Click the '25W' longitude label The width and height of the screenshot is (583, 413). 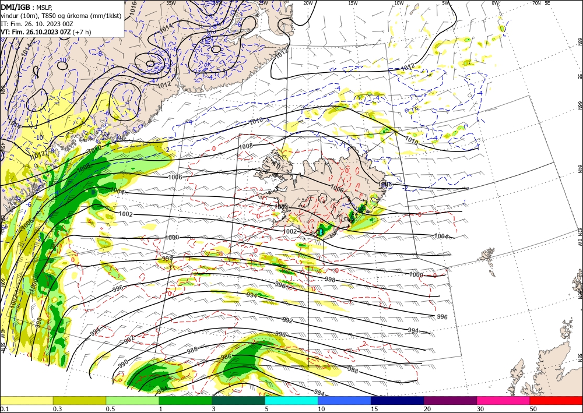[263, 3]
